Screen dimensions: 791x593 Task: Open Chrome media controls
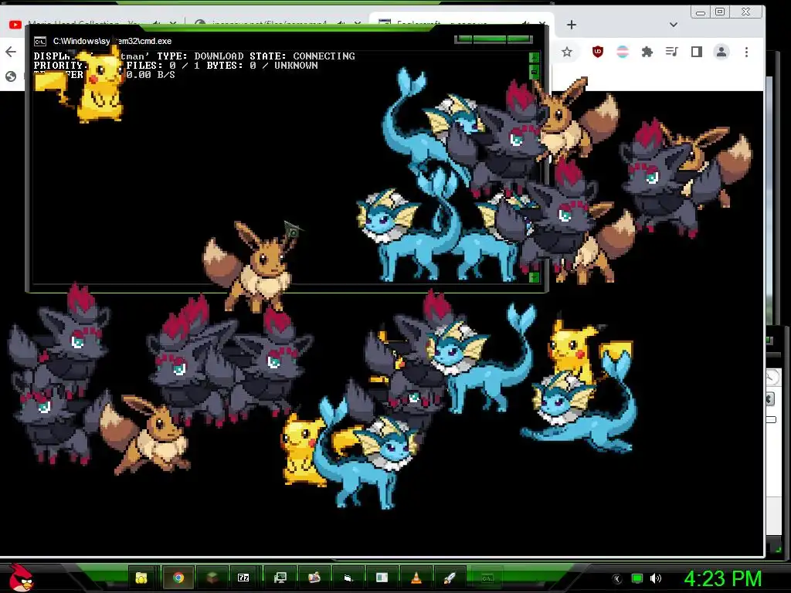671,52
